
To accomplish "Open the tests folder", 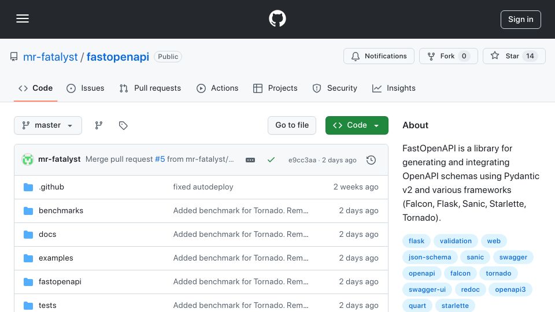I will [47, 305].
